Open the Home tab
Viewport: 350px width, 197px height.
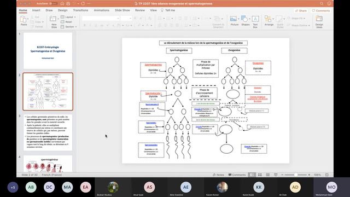click(23, 10)
